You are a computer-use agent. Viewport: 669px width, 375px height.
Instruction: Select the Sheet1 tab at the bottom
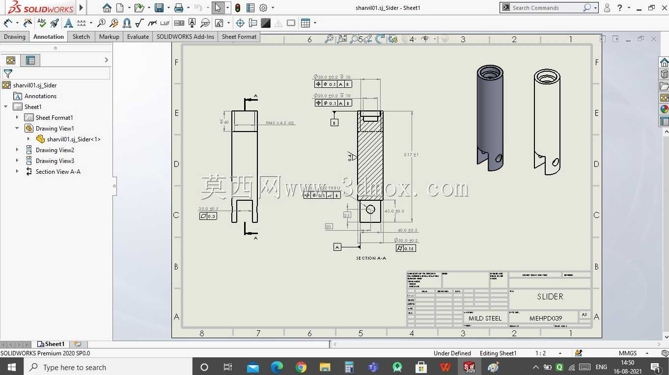pos(51,344)
